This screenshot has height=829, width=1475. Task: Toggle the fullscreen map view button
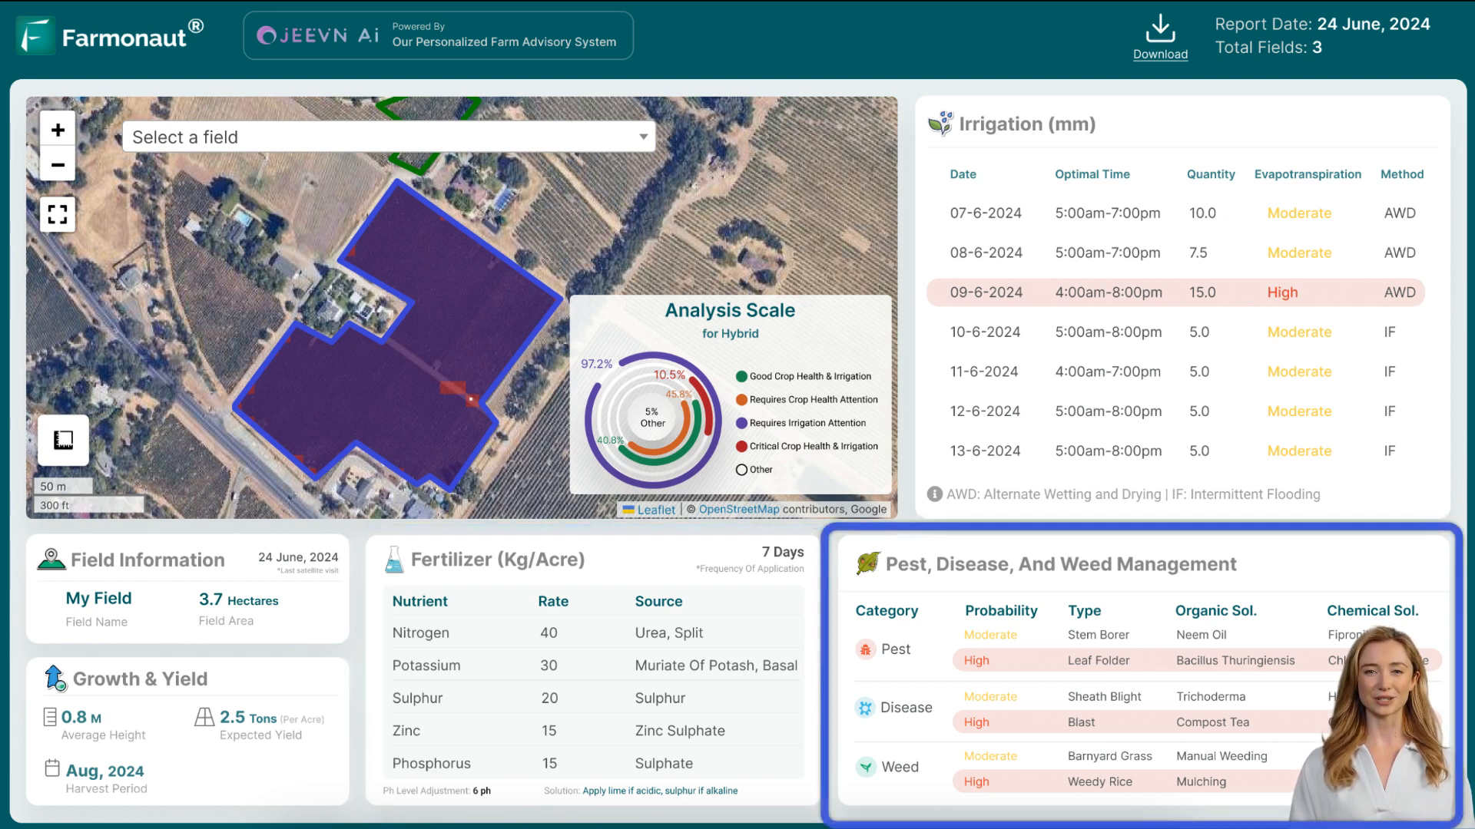58,213
